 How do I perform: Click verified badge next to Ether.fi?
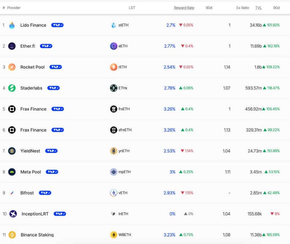point(46,46)
